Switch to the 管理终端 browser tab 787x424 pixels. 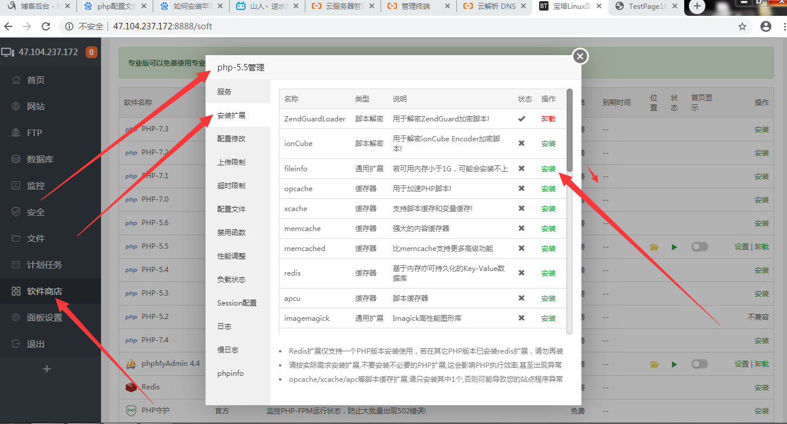[x=419, y=6]
